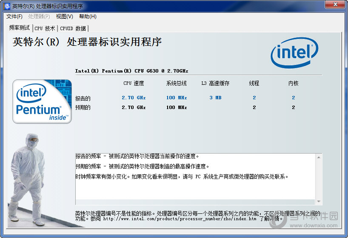Click the expected 2.70 GHz value in black
Image resolution: width=348 pixels, height=238 pixels.
[x=134, y=107]
